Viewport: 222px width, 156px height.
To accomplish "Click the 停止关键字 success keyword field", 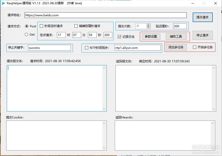I will 49,48.
